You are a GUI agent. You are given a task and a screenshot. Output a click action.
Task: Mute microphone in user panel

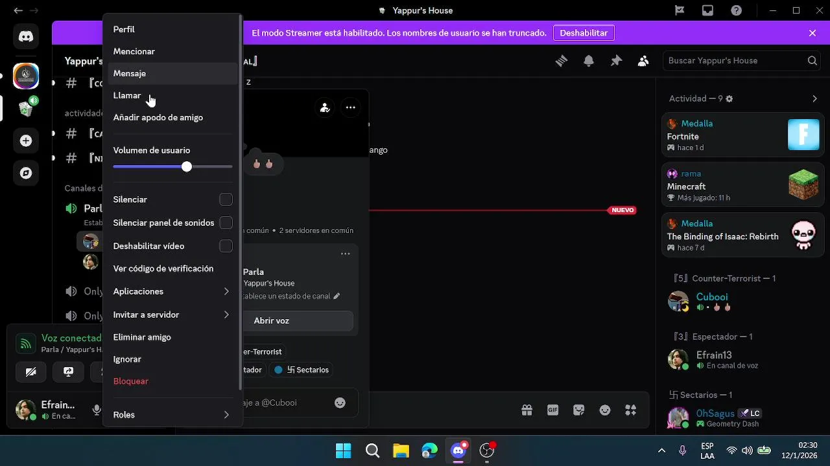click(x=97, y=410)
